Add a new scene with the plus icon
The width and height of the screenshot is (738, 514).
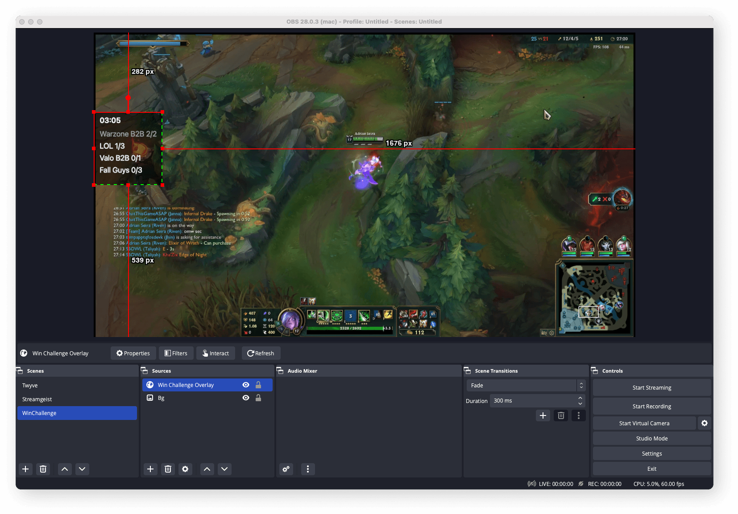(x=25, y=469)
